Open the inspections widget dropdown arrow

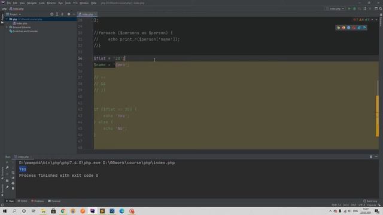pos(376,20)
